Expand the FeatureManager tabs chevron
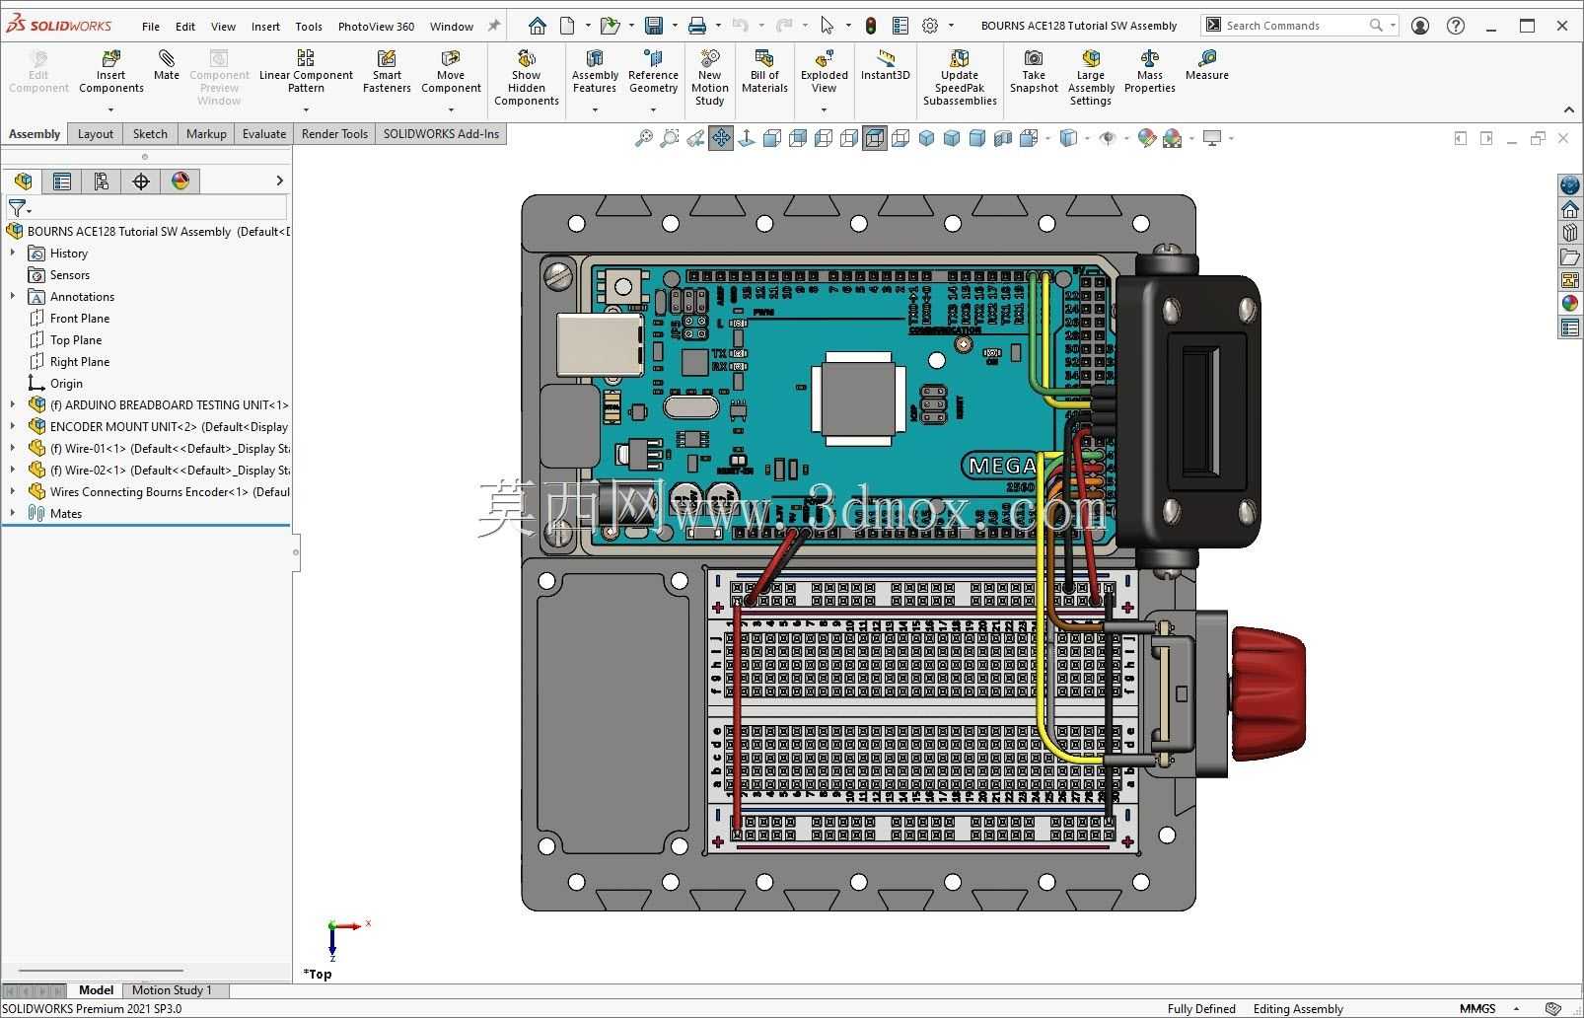This screenshot has height=1018, width=1584. click(x=279, y=181)
